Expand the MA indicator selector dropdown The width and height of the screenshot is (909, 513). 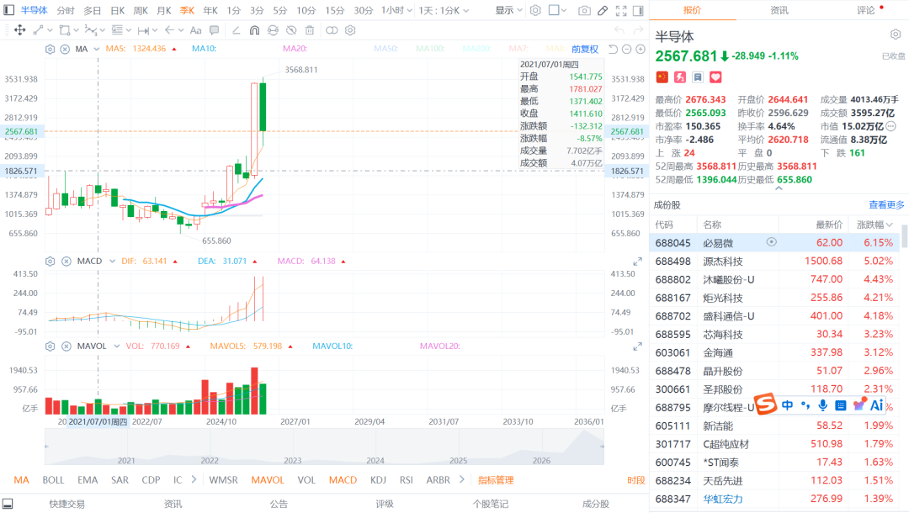(96, 50)
